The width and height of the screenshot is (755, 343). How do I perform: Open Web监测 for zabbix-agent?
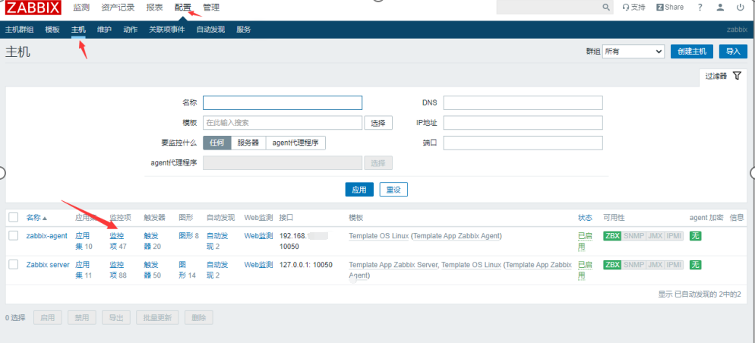pyautogui.click(x=258, y=236)
